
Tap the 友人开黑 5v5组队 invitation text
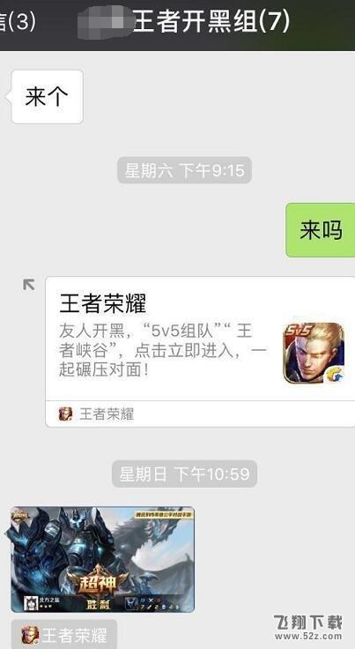(x=162, y=351)
